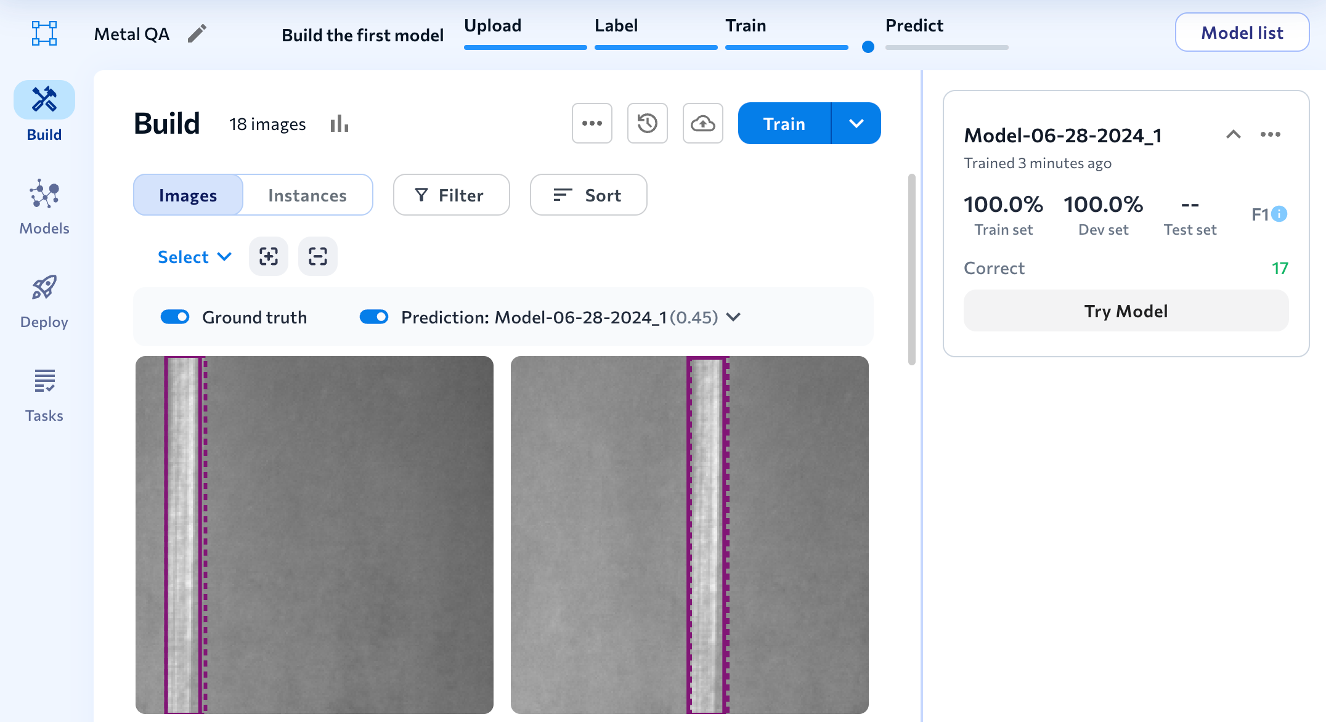This screenshot has width=1326, height=722.
Task: Open image statistics via the bar chart icon
Action: point(339,123)
